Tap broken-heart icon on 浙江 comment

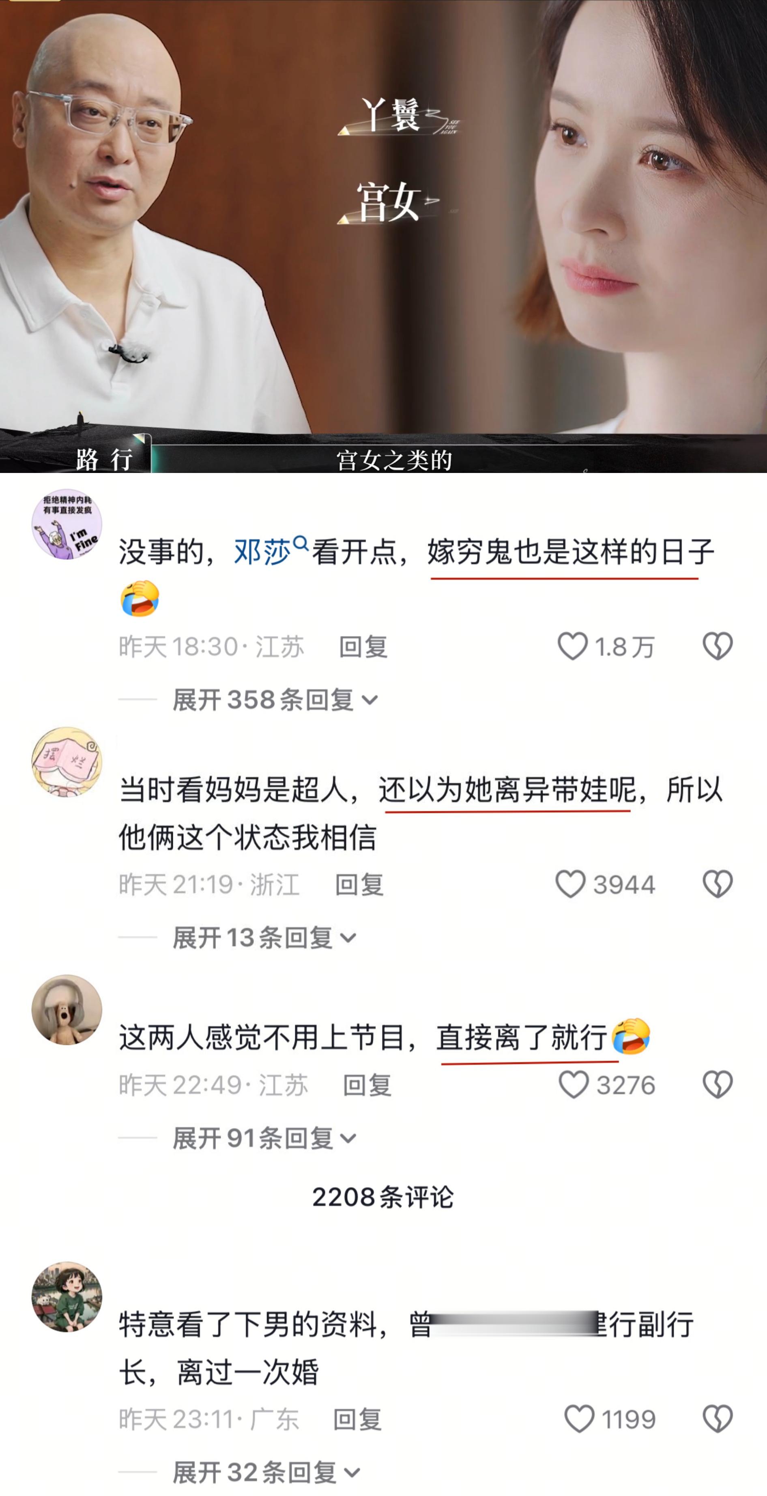718,884
